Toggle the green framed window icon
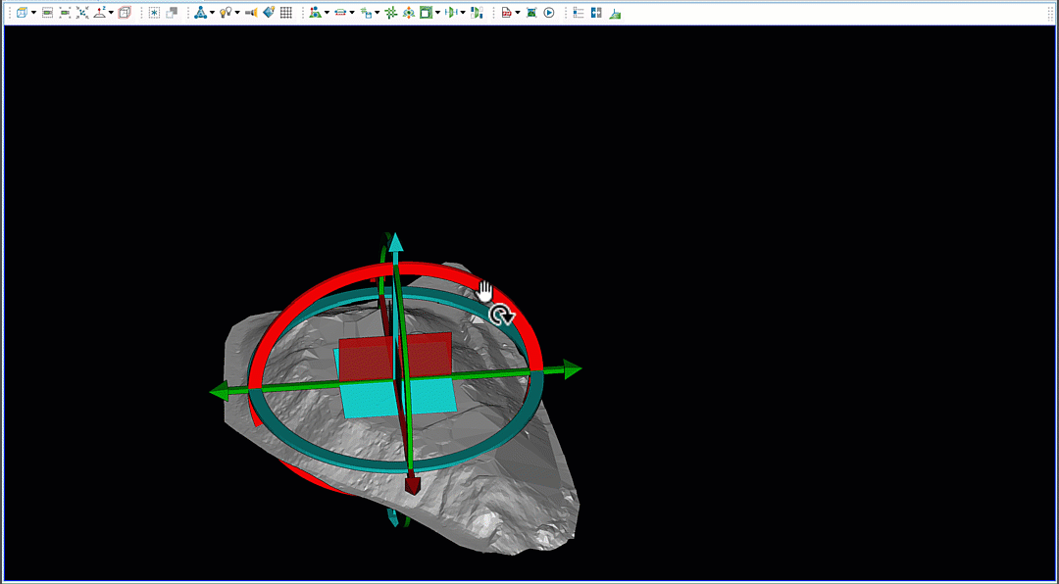Image resolution: width=1059 pixels, height=584 pixels. click(426, 13)
